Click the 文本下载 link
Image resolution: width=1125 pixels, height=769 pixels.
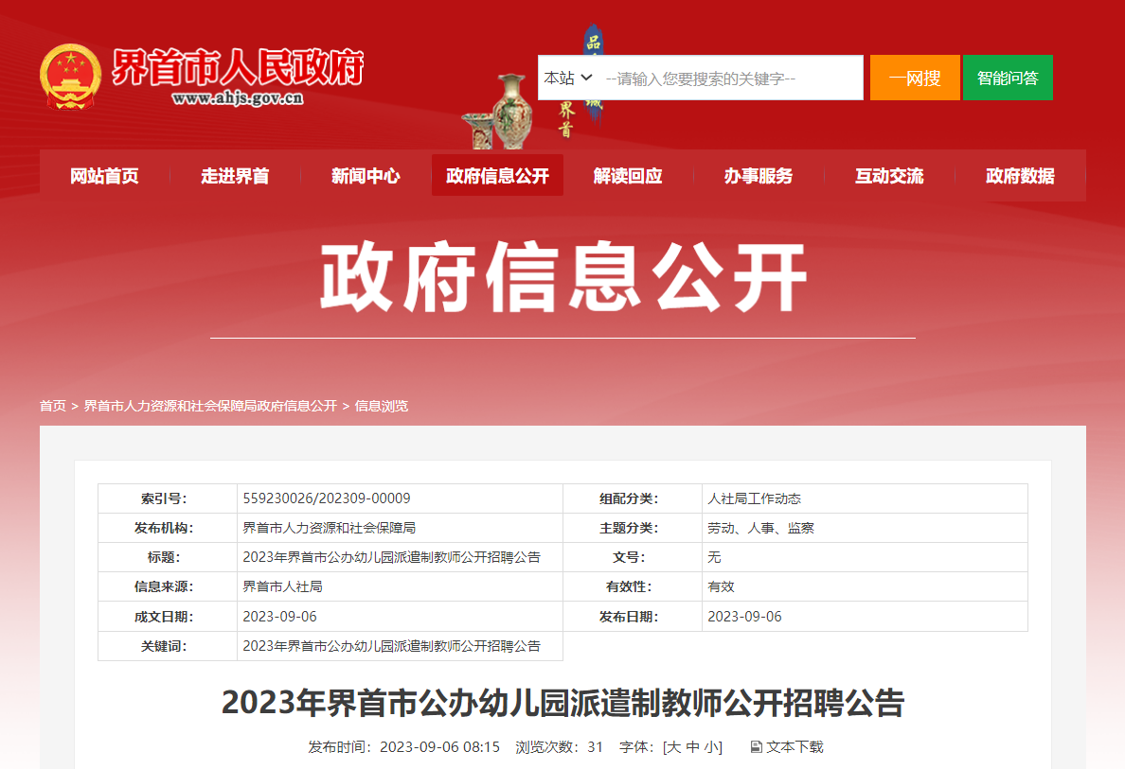click(795, 747)
